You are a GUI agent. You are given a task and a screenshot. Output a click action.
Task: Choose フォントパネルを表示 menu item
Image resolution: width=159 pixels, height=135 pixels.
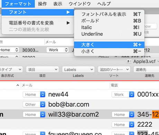pos(109,14)
